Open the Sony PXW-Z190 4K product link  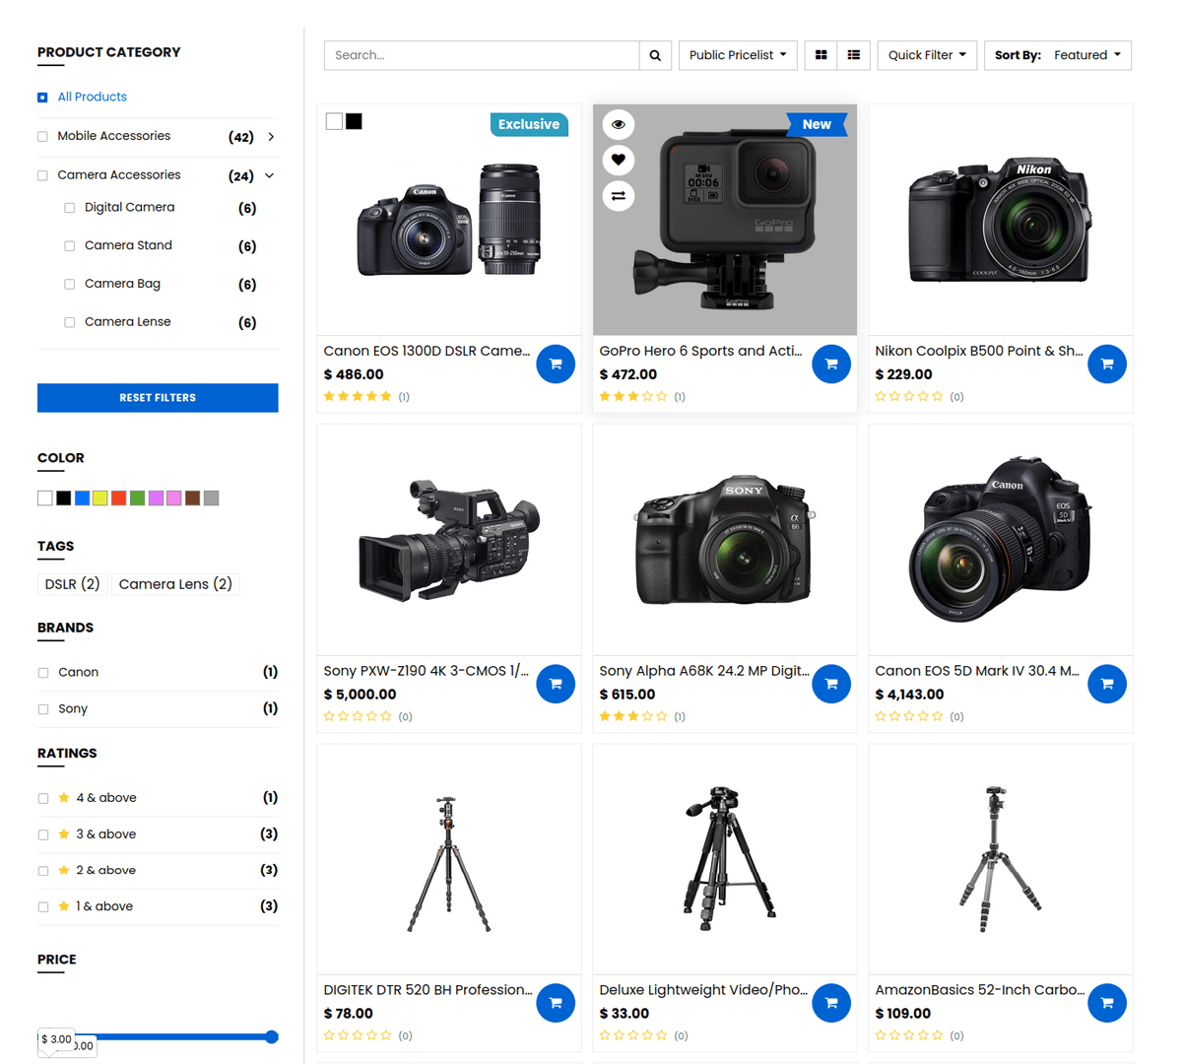click(x=426, y=671)
